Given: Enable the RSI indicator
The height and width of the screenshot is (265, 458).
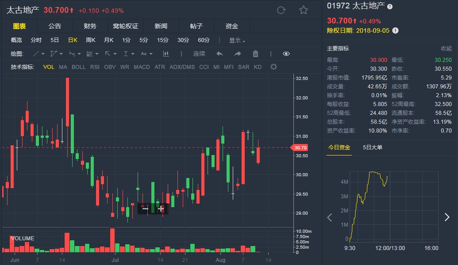Looking at the screenshot, I should 95,67.
